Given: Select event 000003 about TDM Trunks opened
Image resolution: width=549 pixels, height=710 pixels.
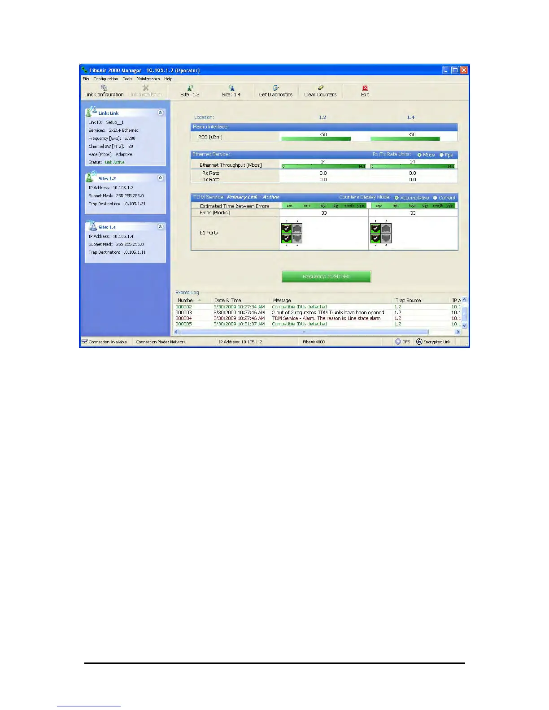Looking at the screenshot, I should click(318, 312).
